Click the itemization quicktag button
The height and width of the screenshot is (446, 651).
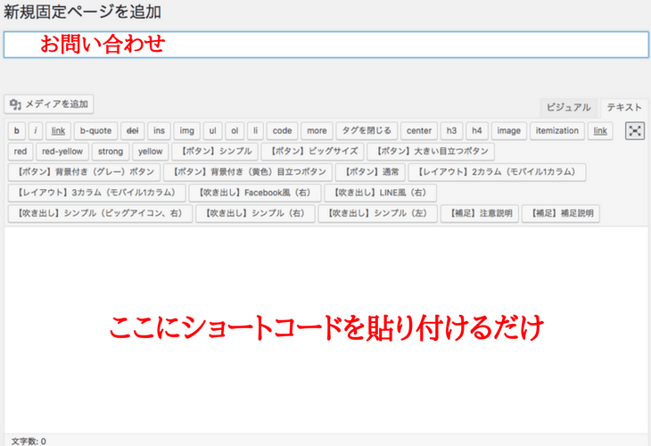coord(557,131)
